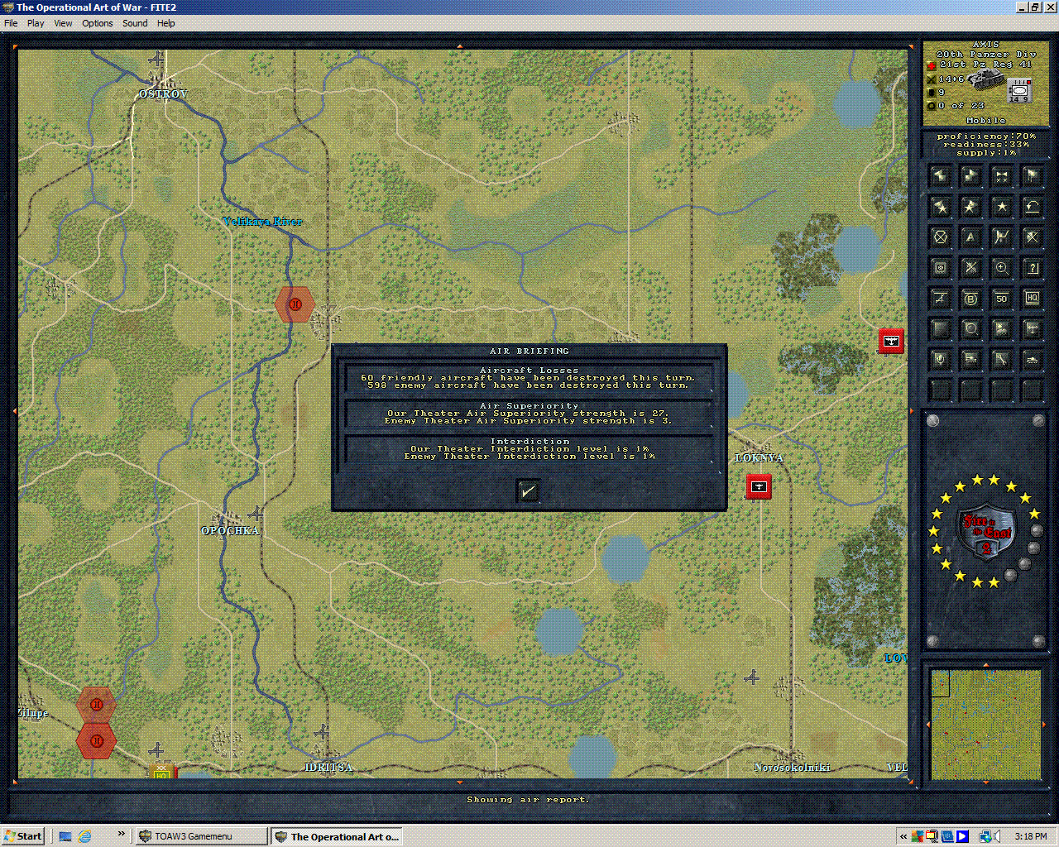Click the letter A toolbar button
The width and height of the screenshot is (1059, 847).
click(971, 237)
